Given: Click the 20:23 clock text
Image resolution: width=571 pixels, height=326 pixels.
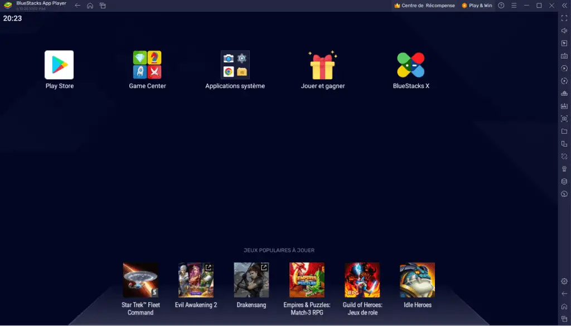Looking at the screenshot, I should click(12, 18).
